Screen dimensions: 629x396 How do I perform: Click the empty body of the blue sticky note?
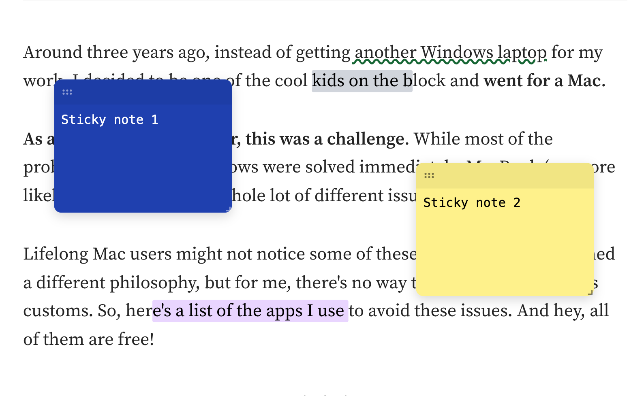click(143, 170)
